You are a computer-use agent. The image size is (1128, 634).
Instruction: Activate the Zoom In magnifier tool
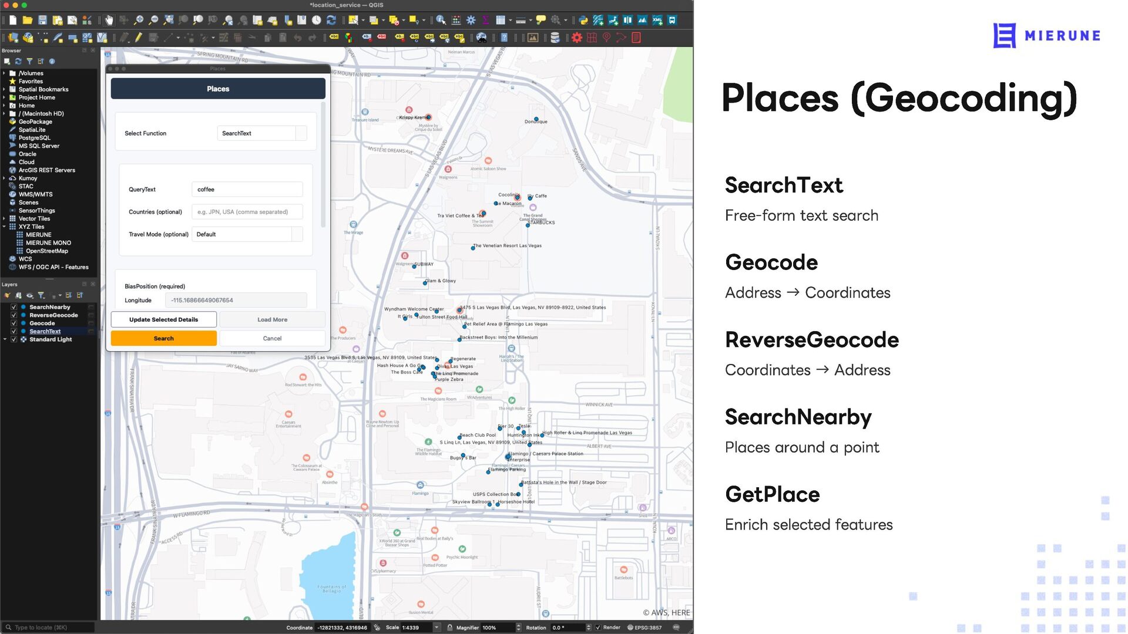point(139,20)
